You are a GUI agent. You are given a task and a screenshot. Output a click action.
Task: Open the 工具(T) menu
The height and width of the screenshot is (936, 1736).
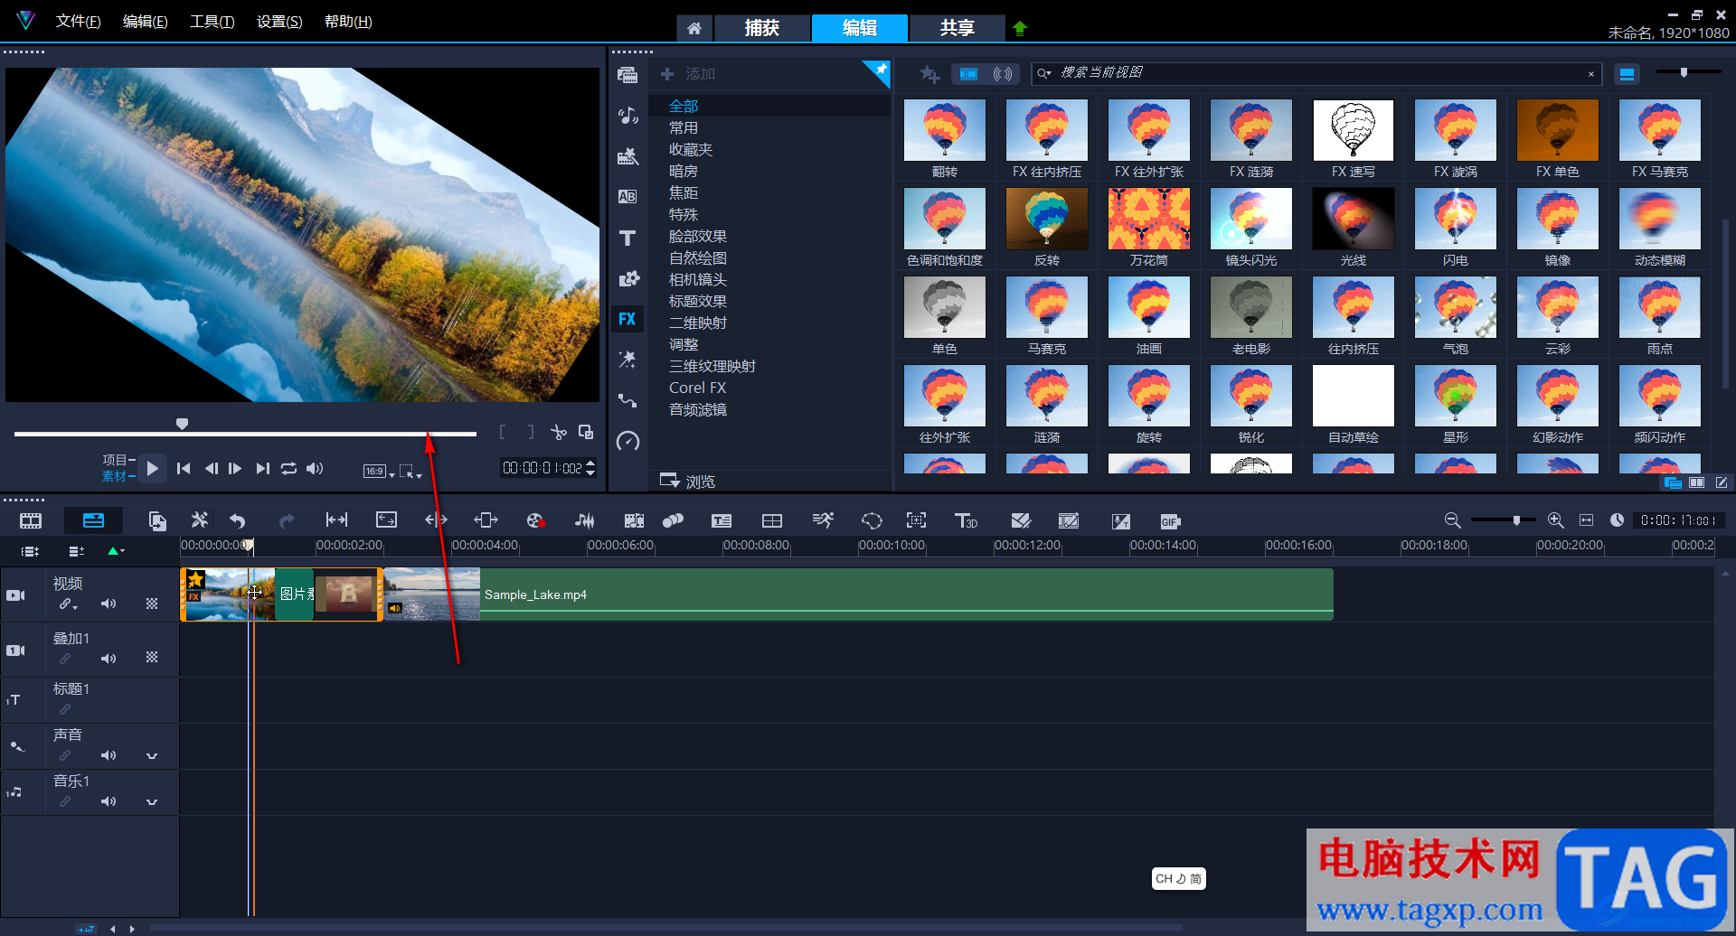click(x=212, y=22)
